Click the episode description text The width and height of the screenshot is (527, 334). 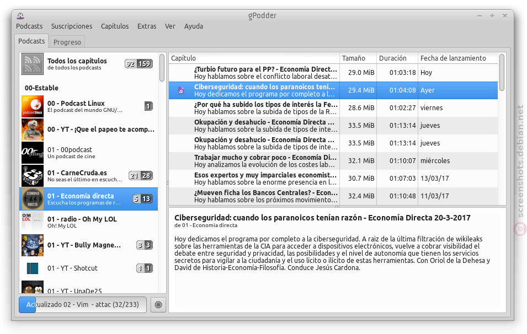tap(332, 254)
